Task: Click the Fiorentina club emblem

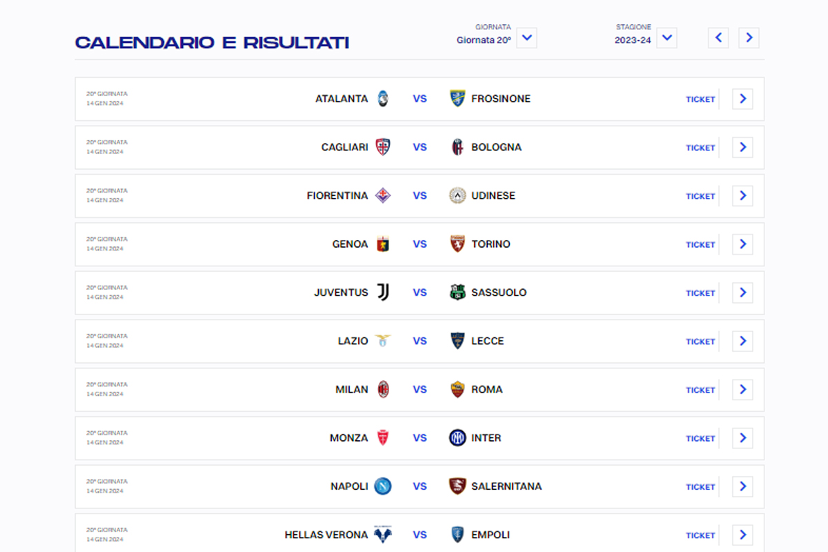Action: tap(383, 196)
